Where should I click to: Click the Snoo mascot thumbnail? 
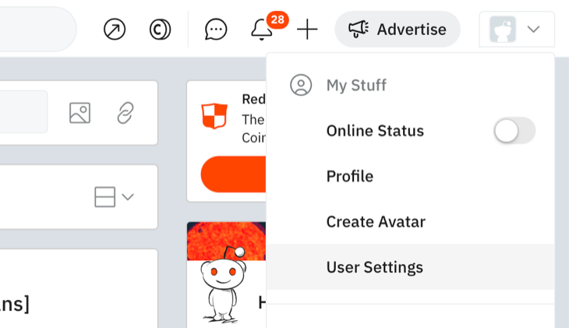click(223, 285)
